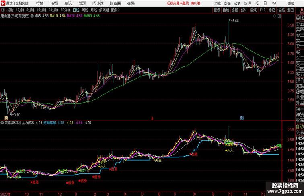Open the 交易 menu
Screen dimensions: 304x196
click(x=131, y=3)
